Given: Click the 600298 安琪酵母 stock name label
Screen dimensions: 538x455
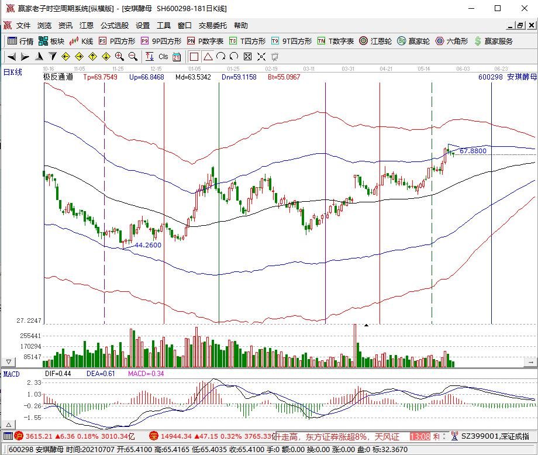Looking at the screenshot, I should pyautogui.click(x=508, y=77).
